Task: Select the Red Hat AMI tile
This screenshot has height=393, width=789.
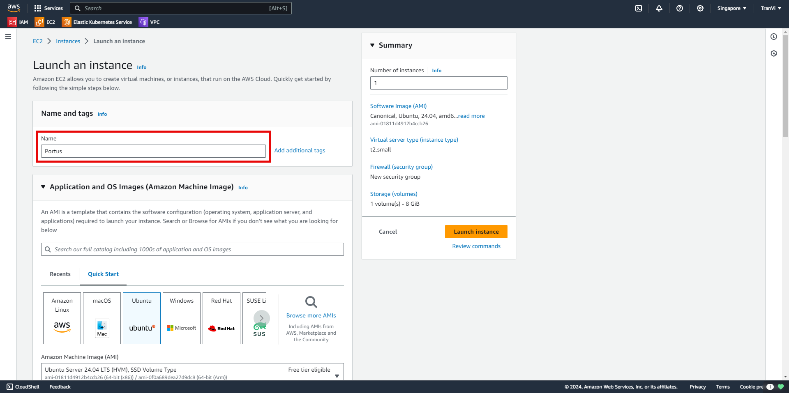Action: [221, 318]
